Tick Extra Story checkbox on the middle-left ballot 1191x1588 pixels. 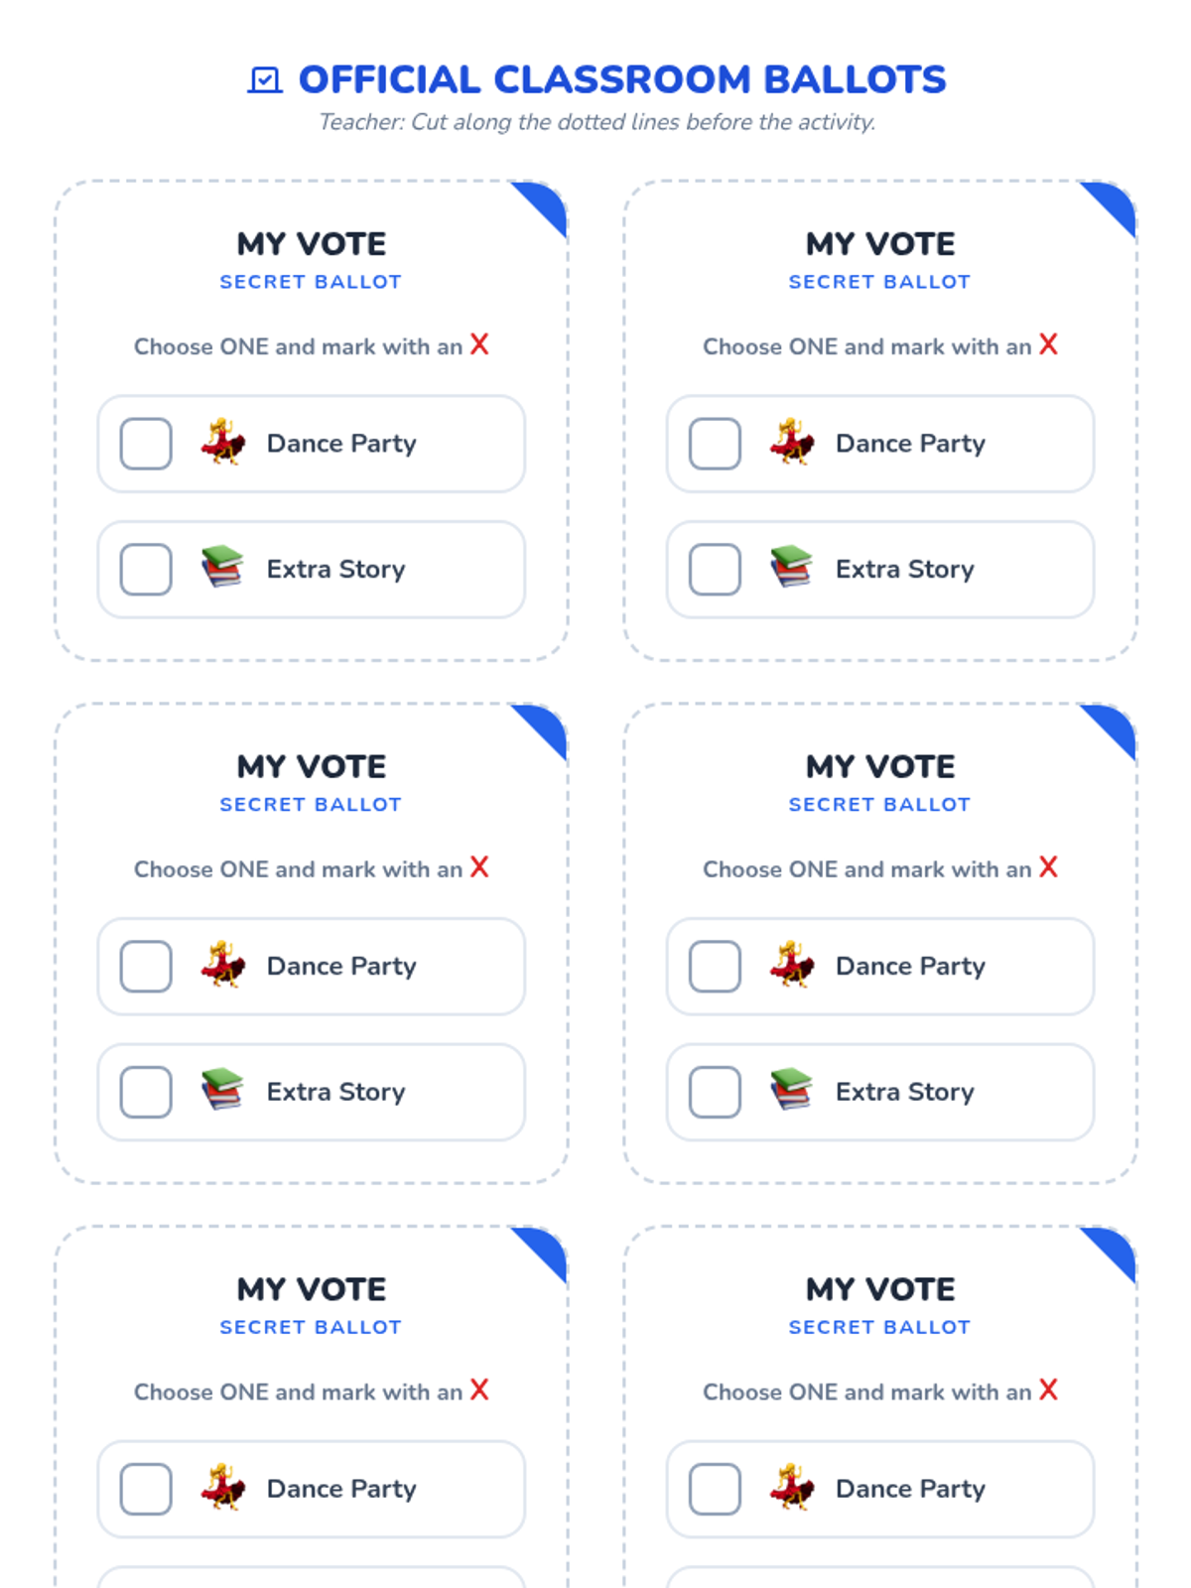(146, 1092)
